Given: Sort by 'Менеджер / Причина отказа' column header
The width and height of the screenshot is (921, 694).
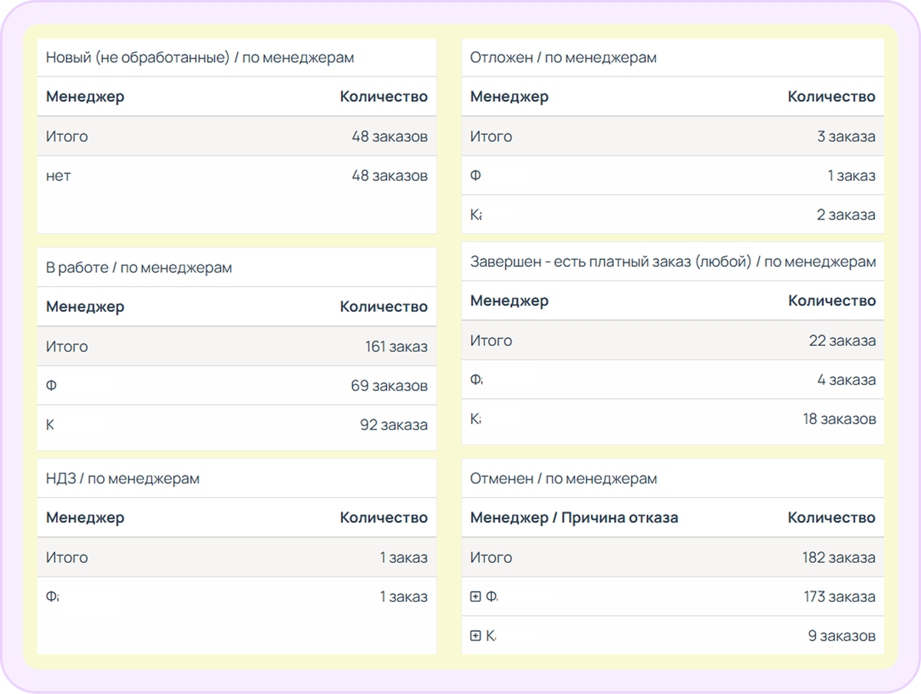Looking at the screenshot, I should coord(573,517).
